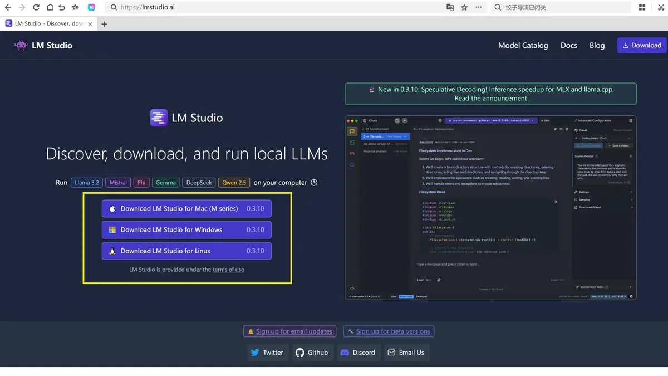Select the DeepSeek model badge
The height and width of the screenshot is (376, 668).
(199, 182)
